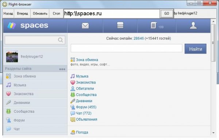The image size is (219, 140).
Task: Open the journal icon showing 199
Action: (153, 26)
